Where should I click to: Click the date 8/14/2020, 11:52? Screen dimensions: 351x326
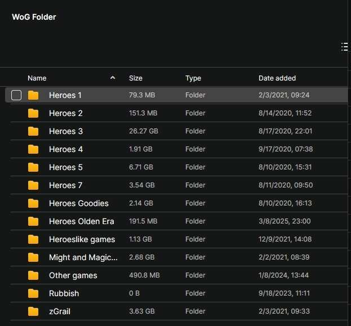tap(285, 113)
